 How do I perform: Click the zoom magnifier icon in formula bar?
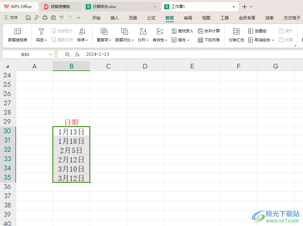(x=67, y=54)
